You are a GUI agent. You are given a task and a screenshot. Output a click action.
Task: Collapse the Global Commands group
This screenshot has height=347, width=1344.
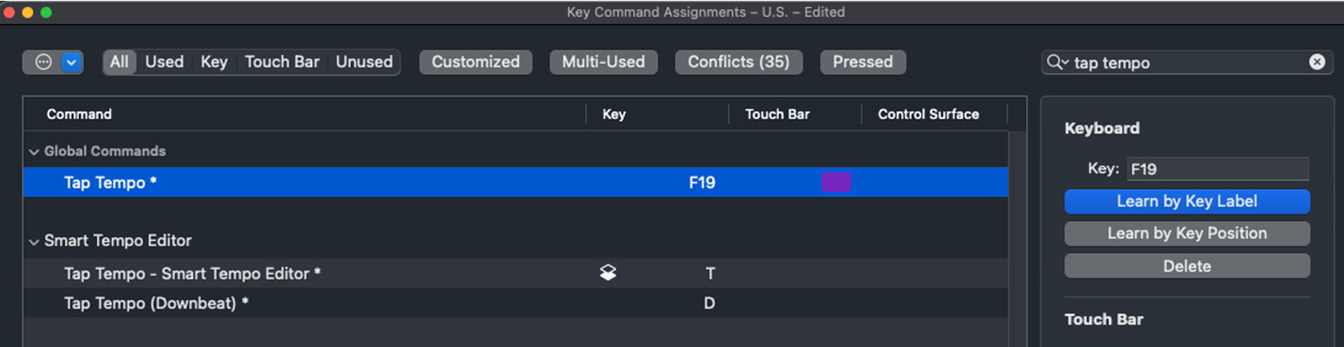click(34, 151)
